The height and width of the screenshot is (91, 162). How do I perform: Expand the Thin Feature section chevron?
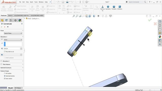[x=23, y=64]
